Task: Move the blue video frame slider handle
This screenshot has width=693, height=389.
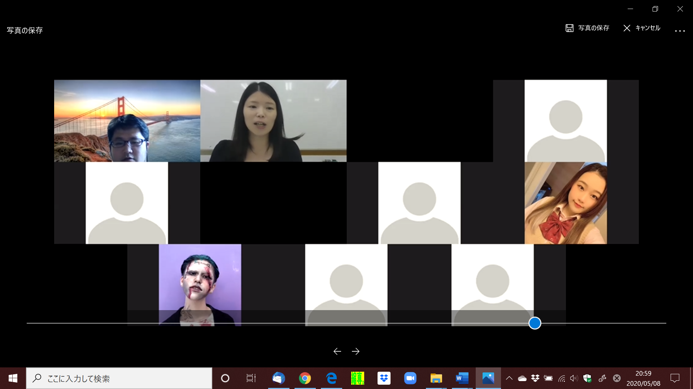Action: point(535,323)
